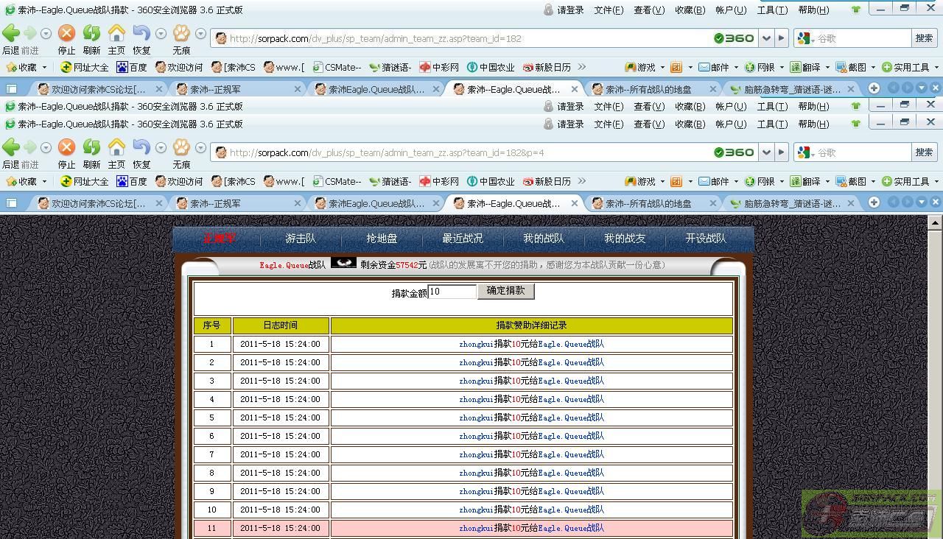
Task: Expand the address dropdown arrow beside the p=4 URL
Action: [767, 152]
